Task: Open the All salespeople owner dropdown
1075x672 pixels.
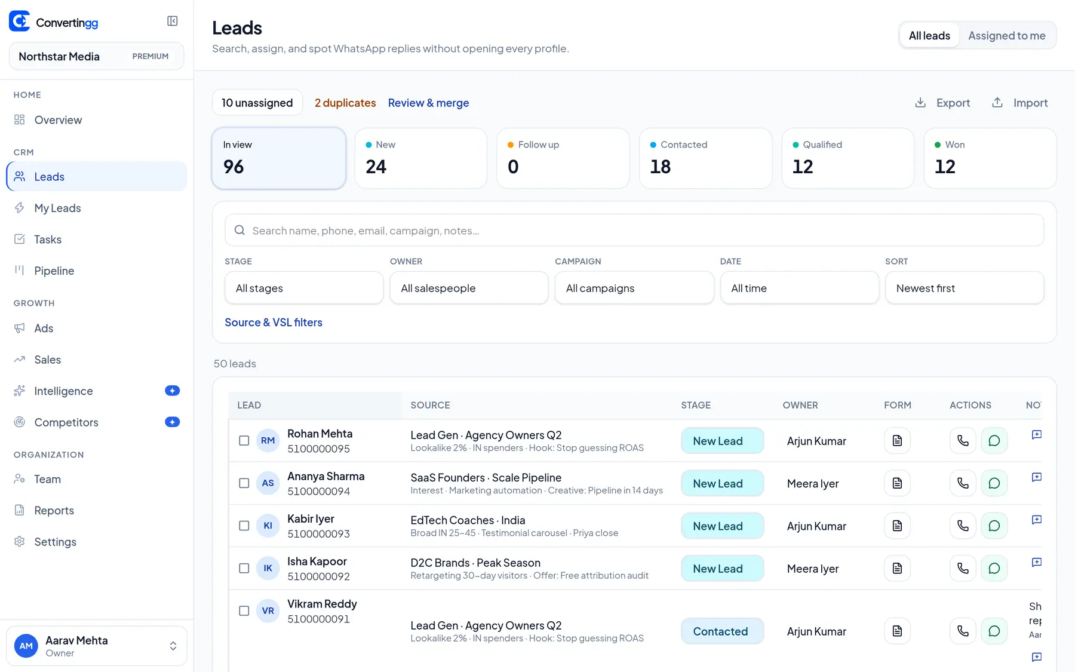Action: click(x=469, y=288)
